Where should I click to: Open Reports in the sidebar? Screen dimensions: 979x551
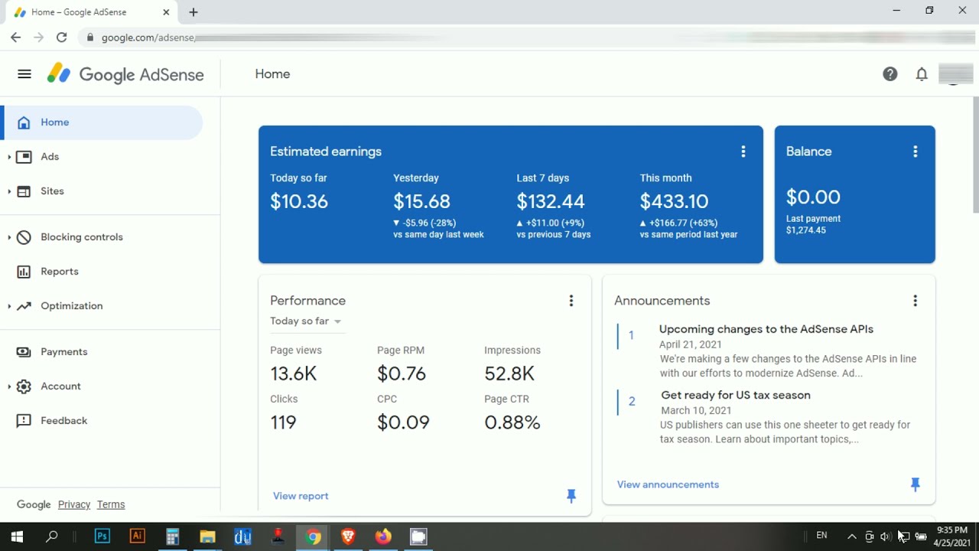[x=60, y=272]
